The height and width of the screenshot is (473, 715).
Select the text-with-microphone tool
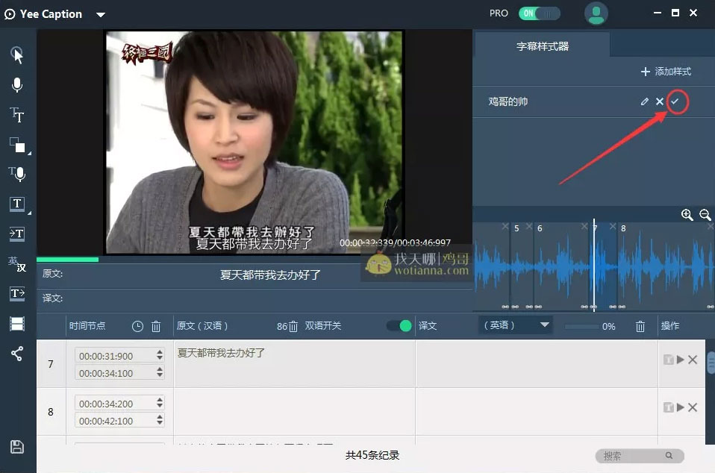(17, 174)
